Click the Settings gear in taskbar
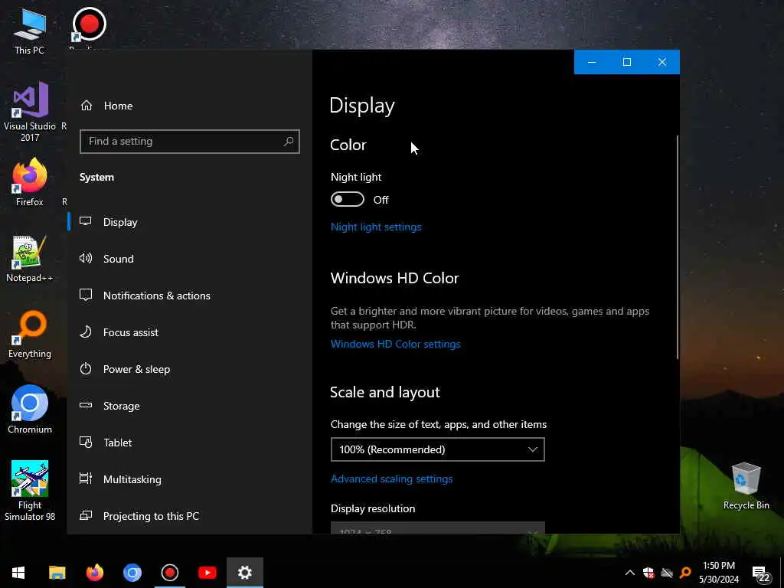The height and width of the screenshot is (588, 784). click(x=244, y=573)
